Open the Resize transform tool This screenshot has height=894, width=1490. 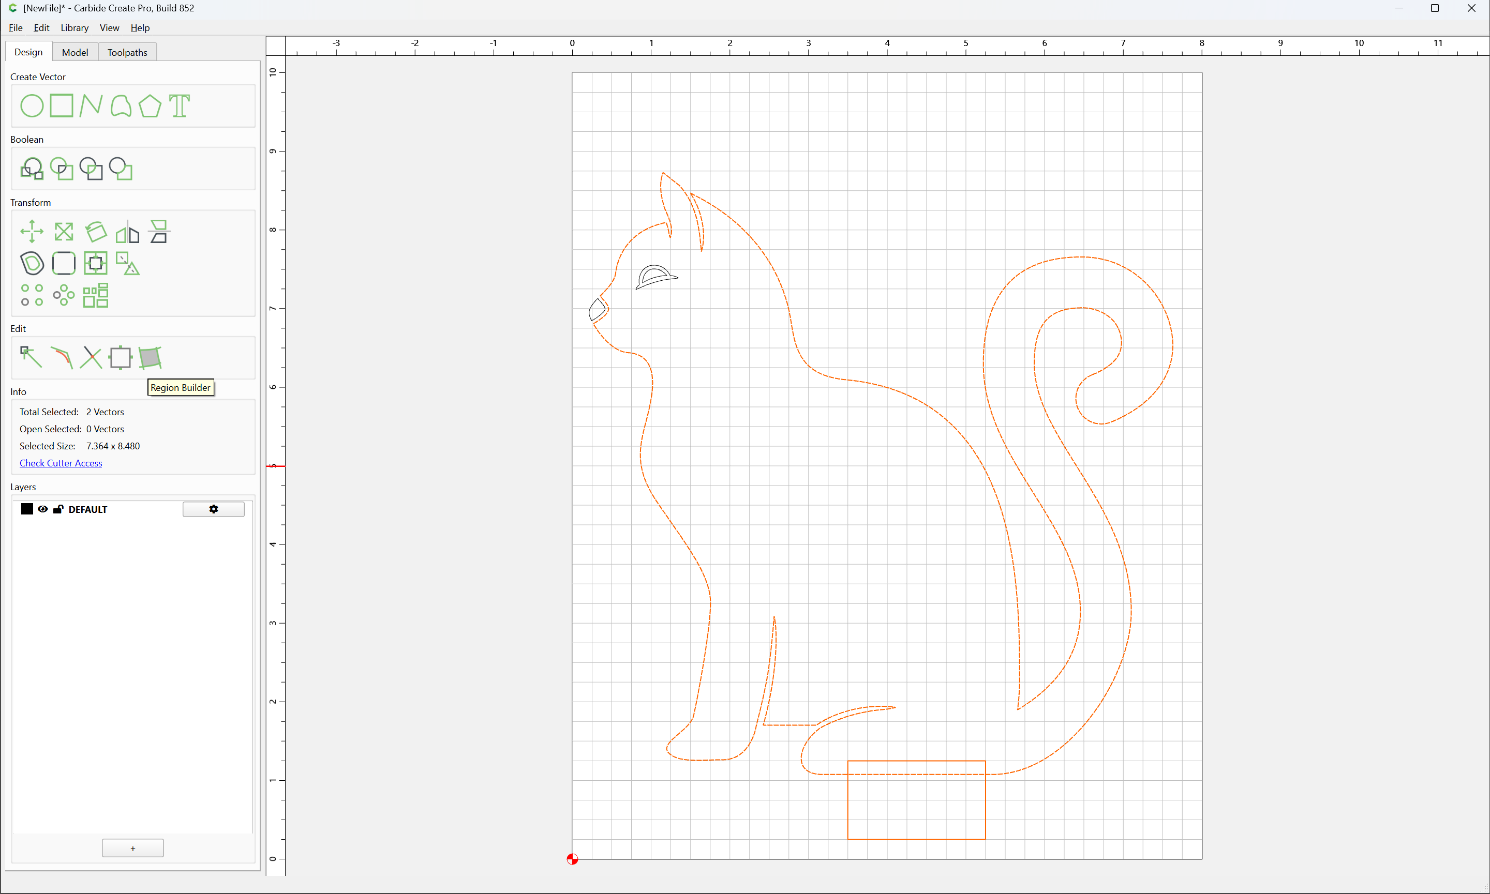pyautogui.click(x=64, y=231)
